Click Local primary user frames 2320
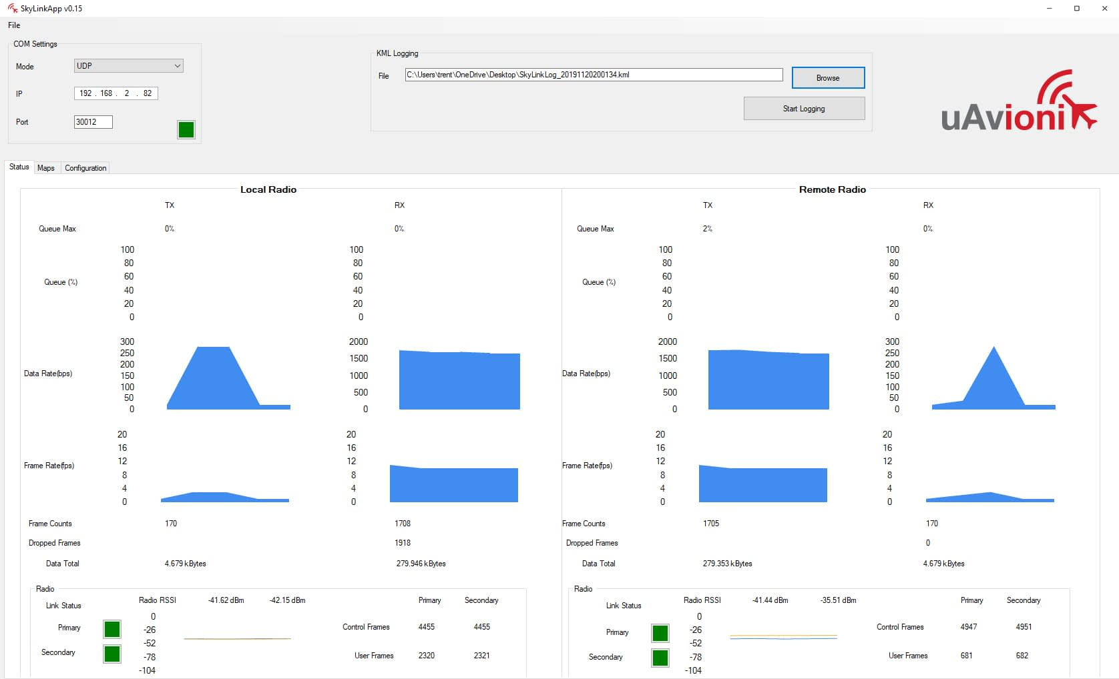The height and width of the screenshot is (679, 1119). [x=427, y=656]
